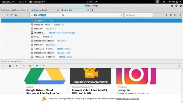Search with Twitter one-off engine
This screenshot has width=183, height=103.
coord(37,66)
